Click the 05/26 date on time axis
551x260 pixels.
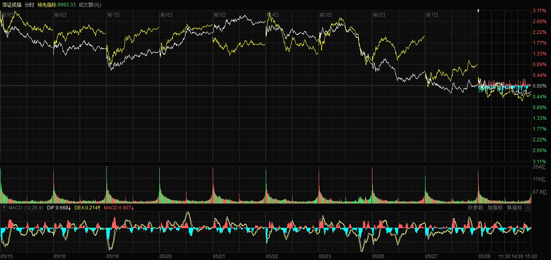point(378,256)
